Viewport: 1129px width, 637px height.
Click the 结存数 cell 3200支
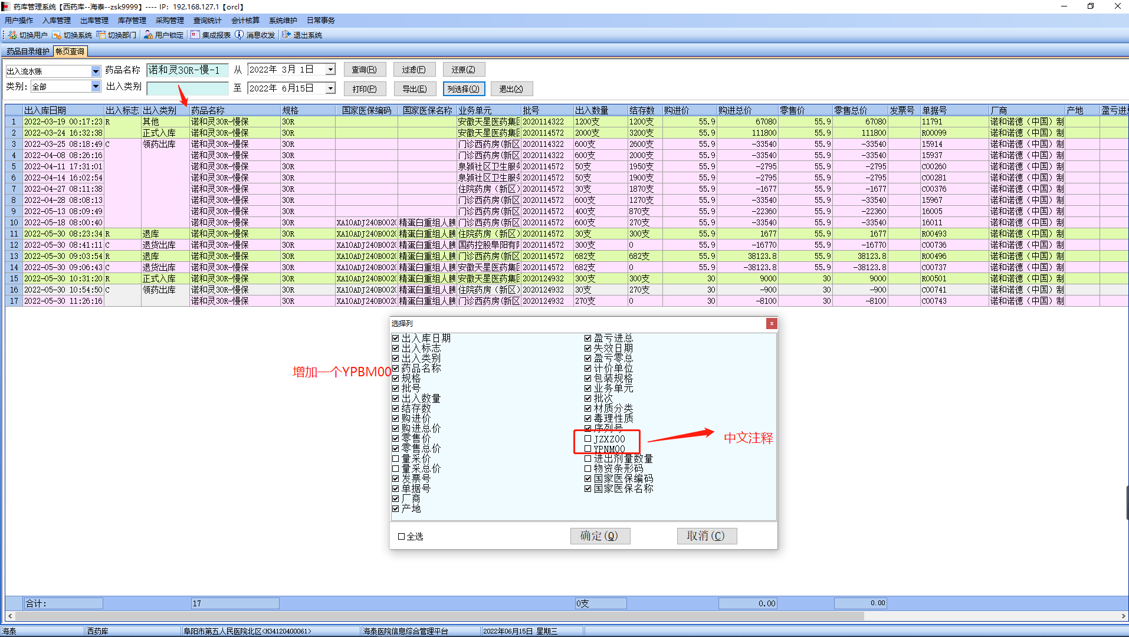coord(645,133)
